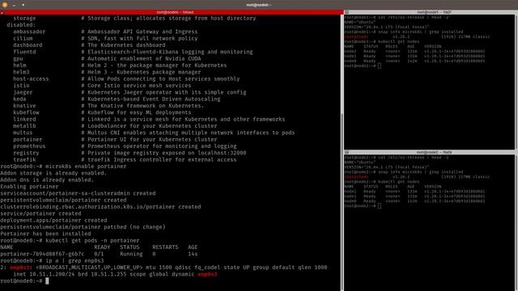518x291 pixels.
Task: Click the 'storage' entry at the top
Action: [24, 18]
